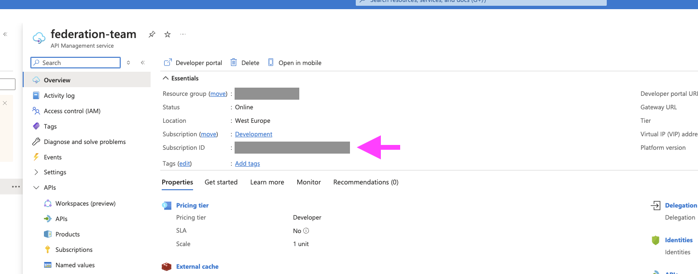Open Access control (IAM)
Image resolution: width=698 pixels, height=274 pixels.
tap(72, 111)
